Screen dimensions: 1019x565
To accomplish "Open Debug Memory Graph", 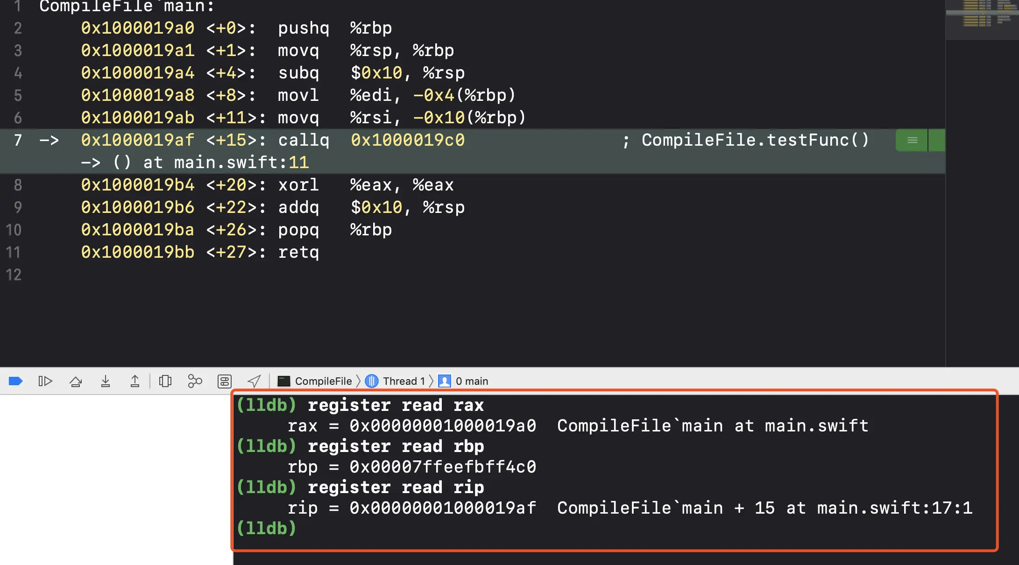I will 195,381.
